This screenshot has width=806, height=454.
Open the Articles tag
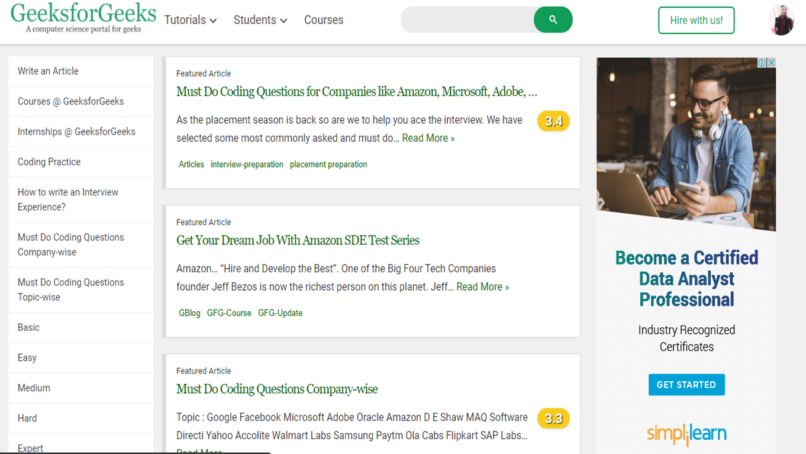coord(191,165)
